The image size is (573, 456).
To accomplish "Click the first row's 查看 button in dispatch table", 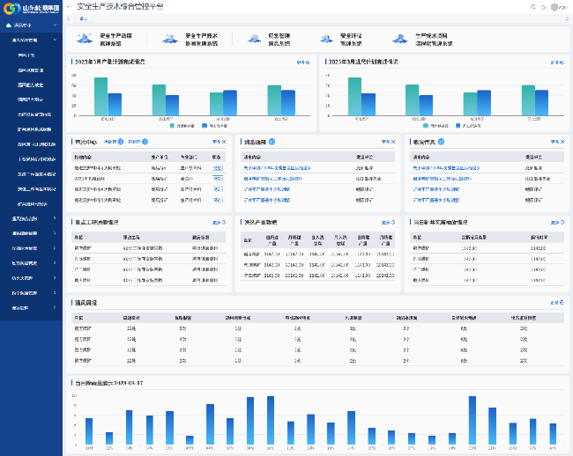I will click(x=217, y=166).
